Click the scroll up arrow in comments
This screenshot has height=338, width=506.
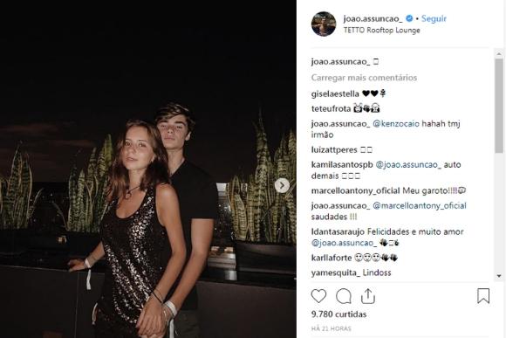click(499, 53)
